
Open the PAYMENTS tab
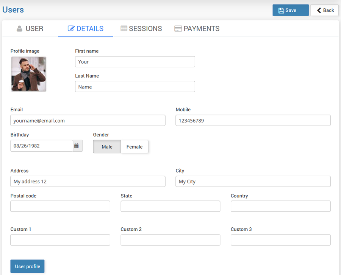(x=197, y=29)
